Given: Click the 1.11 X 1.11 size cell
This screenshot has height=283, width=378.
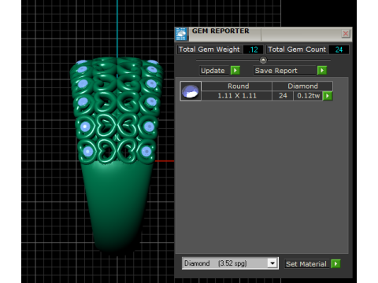Looking at the screenshot, I should click(x=237, y=96).
